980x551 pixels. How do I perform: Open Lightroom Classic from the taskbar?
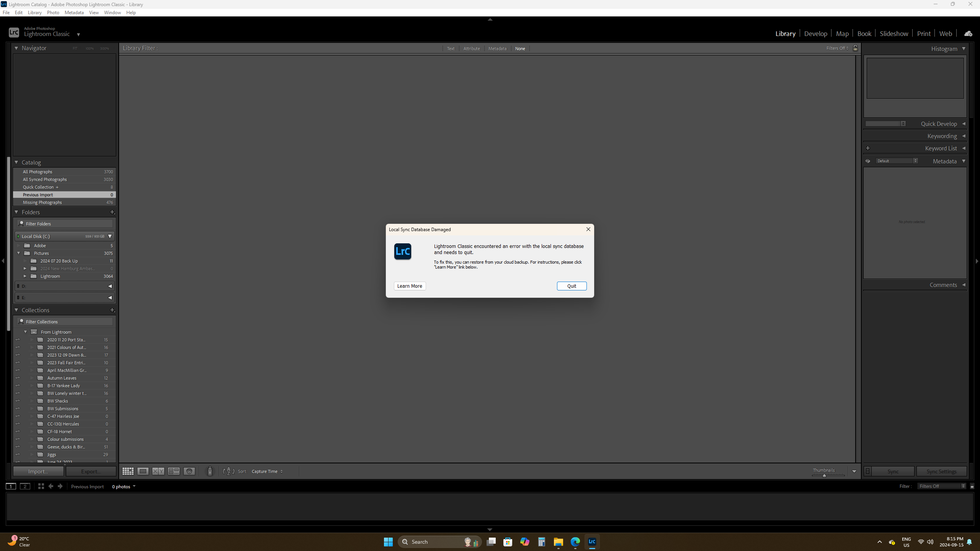pos(592,542)
